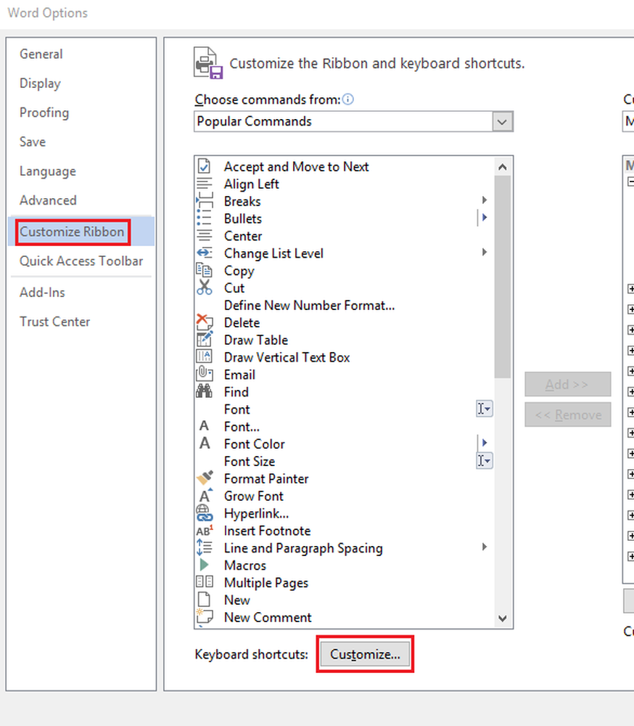The image size is (634, 726).
Task: Select the Delete command icon
Action: (x=205, y=322)
